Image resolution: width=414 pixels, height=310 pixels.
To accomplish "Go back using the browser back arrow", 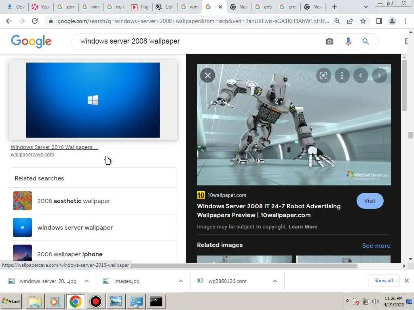I will pos(9,21).
